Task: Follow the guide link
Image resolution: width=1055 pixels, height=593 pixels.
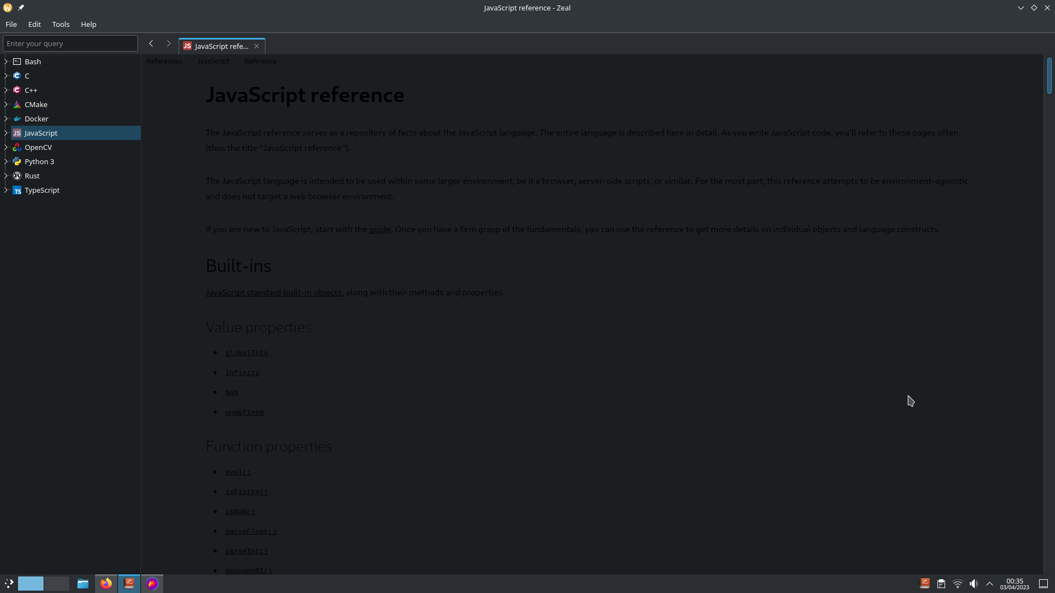Action: pos(380,230)
